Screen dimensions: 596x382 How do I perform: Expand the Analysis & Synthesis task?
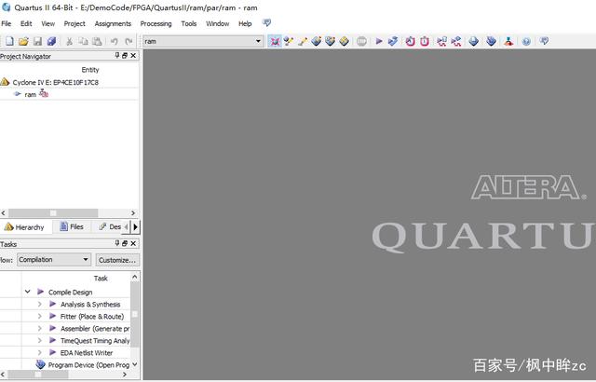click(39, 304)
